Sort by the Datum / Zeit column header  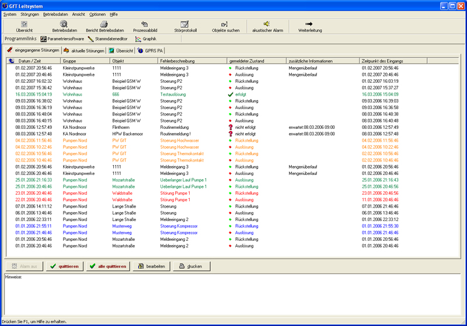pos(29,61)
